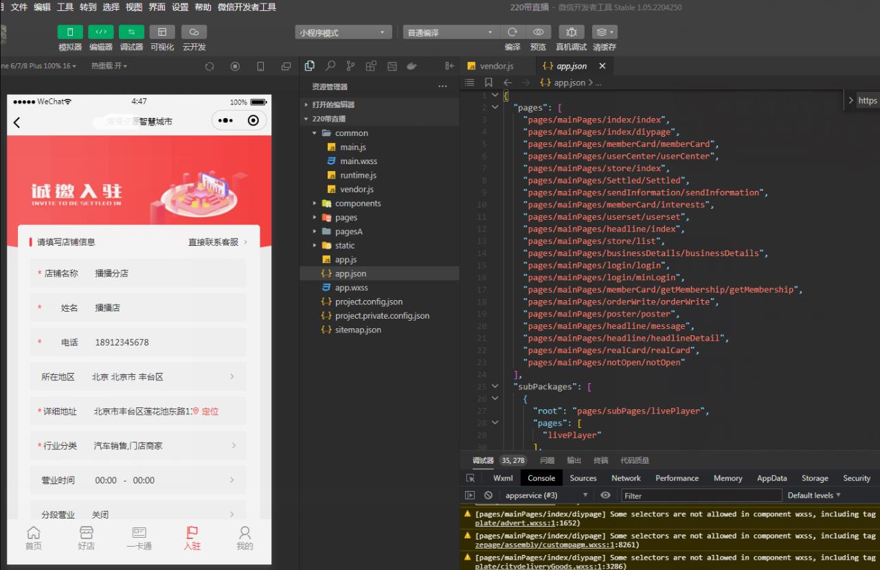This screenshot has width=880, height=570.
Task: Click the clear console icon
Action: point(488,495)
